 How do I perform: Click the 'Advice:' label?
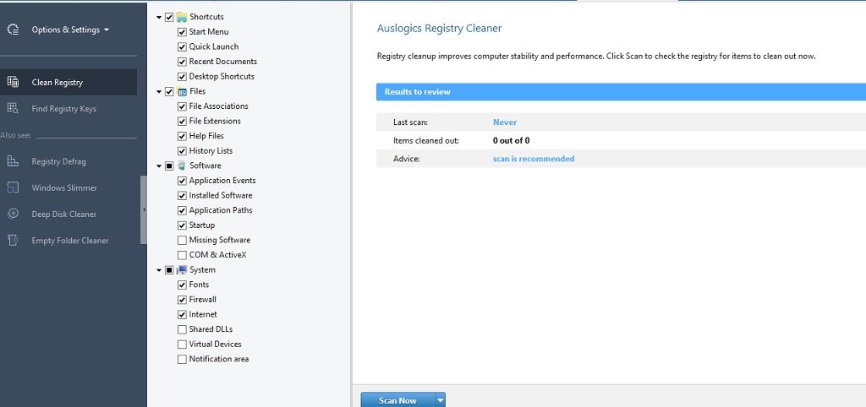407,159
